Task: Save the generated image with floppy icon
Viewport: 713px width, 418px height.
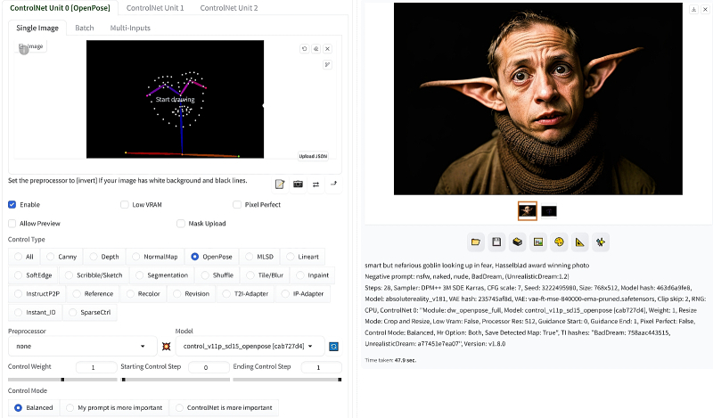Action: tap(496, 242)
